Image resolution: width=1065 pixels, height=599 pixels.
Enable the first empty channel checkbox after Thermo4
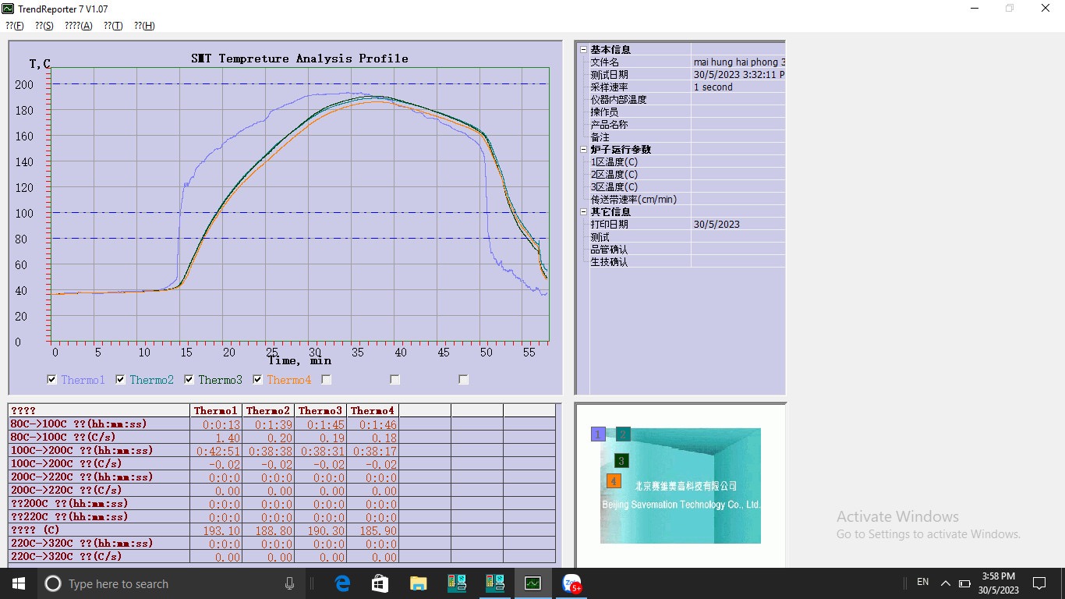(x=327, y=380)
